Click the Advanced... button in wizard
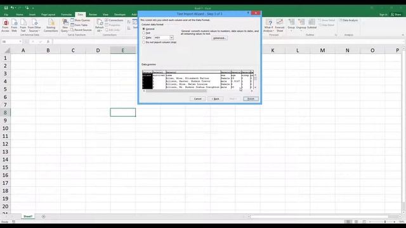This screenshot has width=406, height=228. point(219,38)
